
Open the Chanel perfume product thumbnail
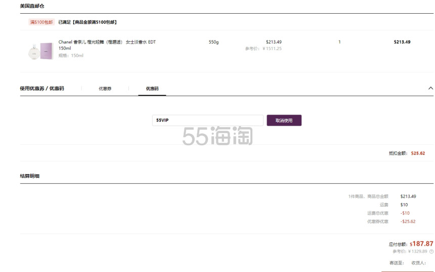point(41,51)
